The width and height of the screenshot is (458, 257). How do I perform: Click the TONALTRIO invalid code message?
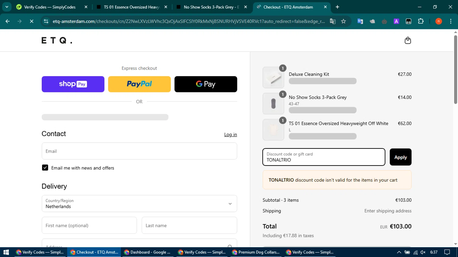click(337, 180)
